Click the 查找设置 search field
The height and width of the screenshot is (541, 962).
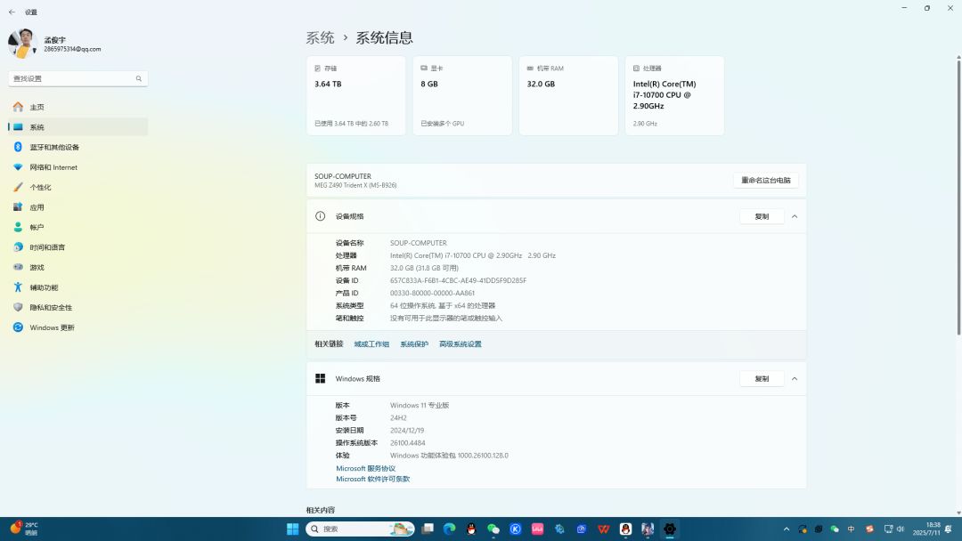[x=77, y=78]
